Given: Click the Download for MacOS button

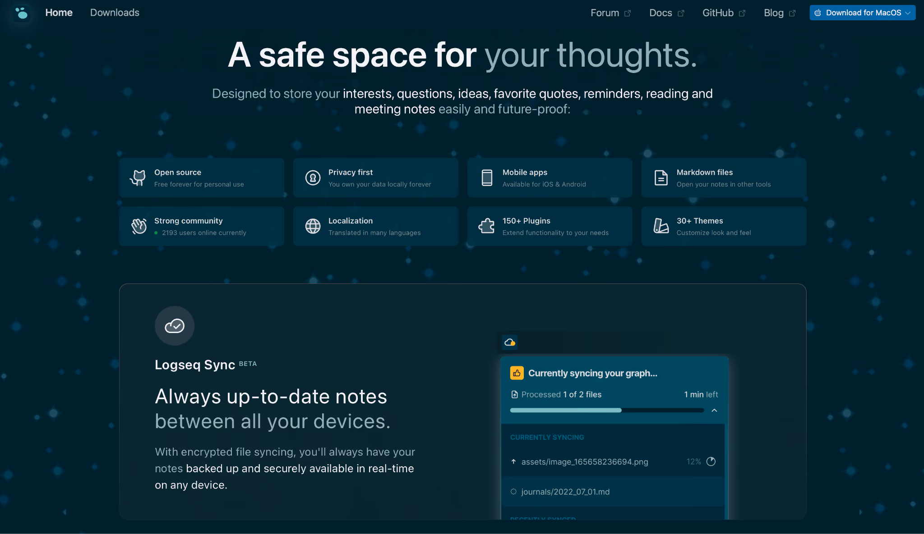Looking at the screenshot, I should pyautogui.click(x=862, y=13).
